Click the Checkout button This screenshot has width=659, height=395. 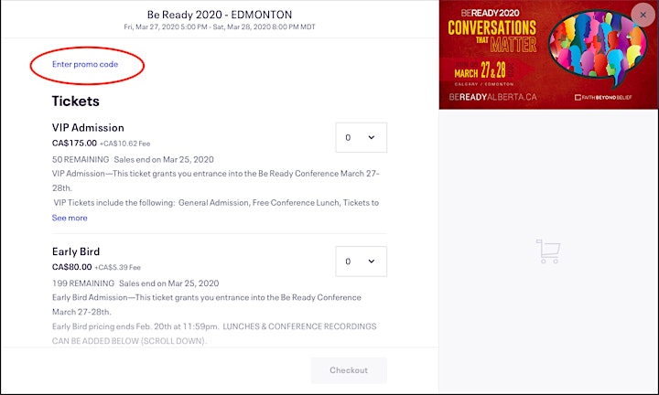[x=349, y=370]
